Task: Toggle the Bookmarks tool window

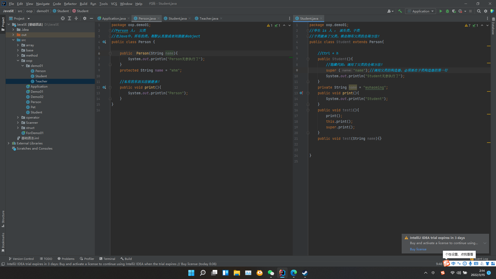Action: (3, 240)
